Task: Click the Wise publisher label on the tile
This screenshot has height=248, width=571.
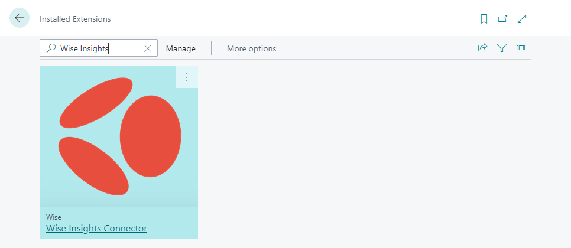Action: pyautogui.click(x=54, y=217)
